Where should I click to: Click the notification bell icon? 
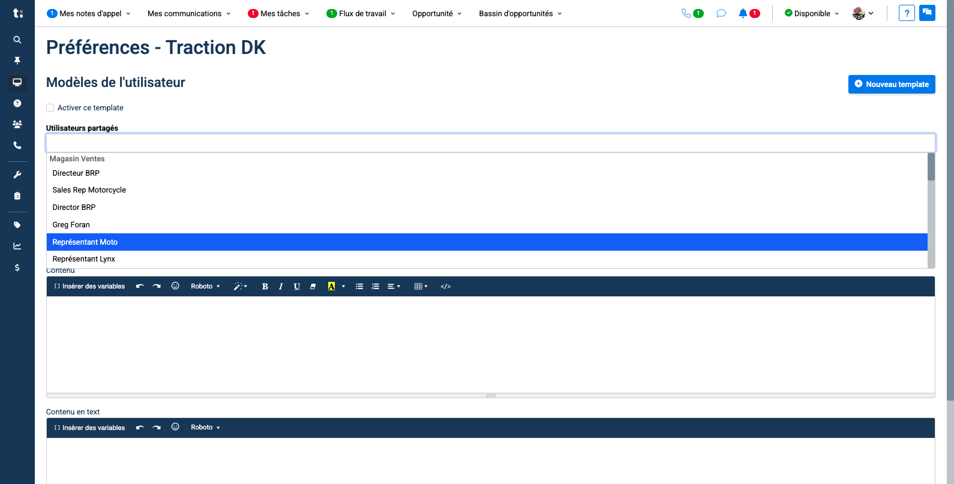tap(743, 13)
